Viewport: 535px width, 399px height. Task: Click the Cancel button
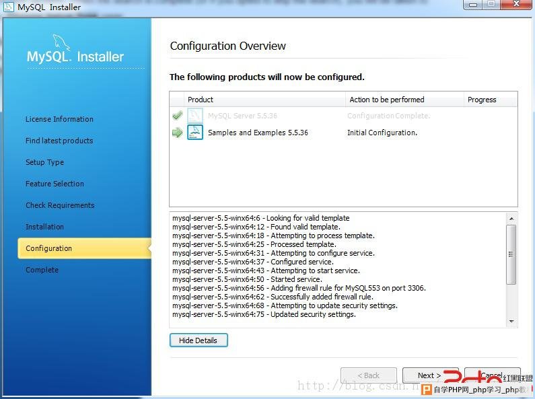click(493, 375)
